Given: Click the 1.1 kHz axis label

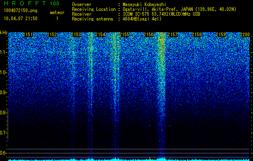Looking at the screenshot, I should [3, 52].
